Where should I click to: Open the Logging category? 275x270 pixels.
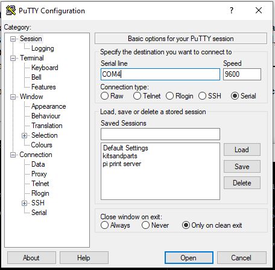pyautogui.click(x=43, y=48)
